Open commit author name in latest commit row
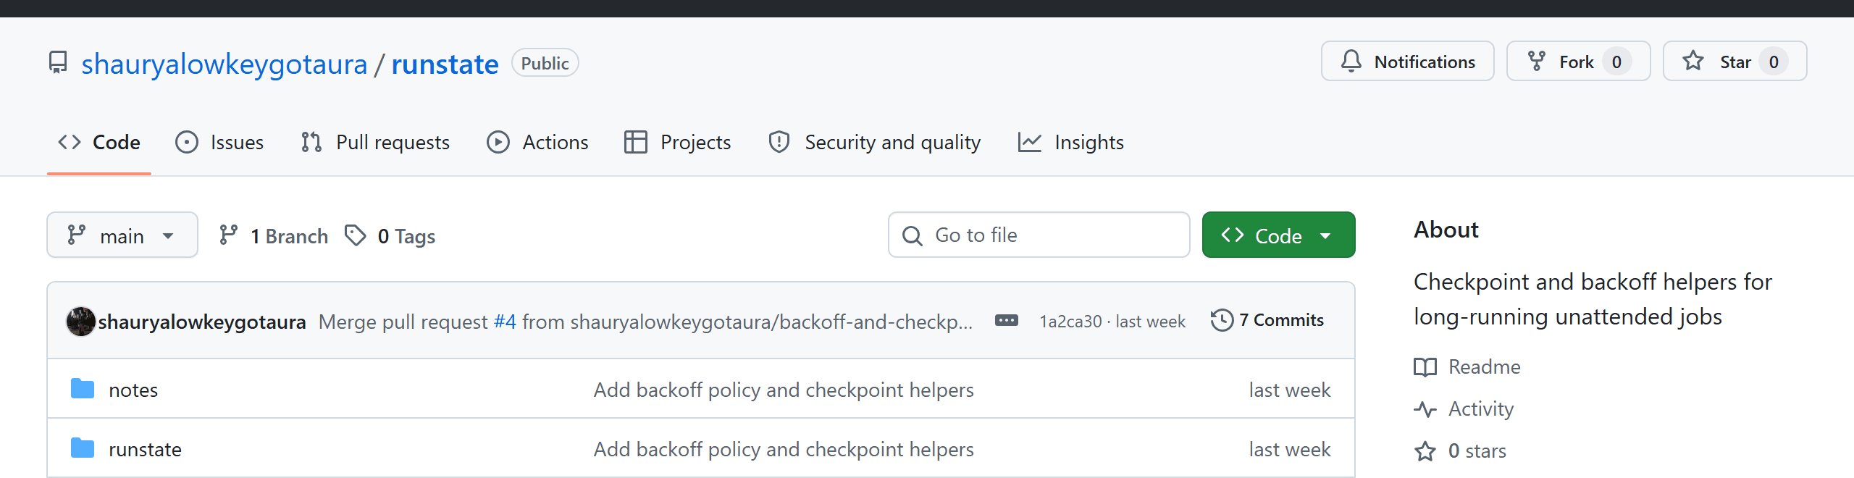The width and height of the screenshot is (1854, 478). click(x=202, y=322)
